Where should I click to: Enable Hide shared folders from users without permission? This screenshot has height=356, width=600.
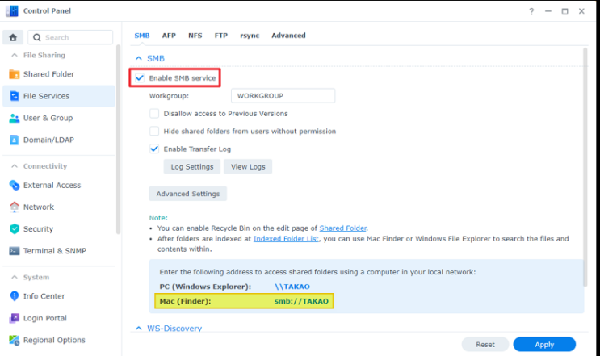pyautogui.click(x=154, y=131)
